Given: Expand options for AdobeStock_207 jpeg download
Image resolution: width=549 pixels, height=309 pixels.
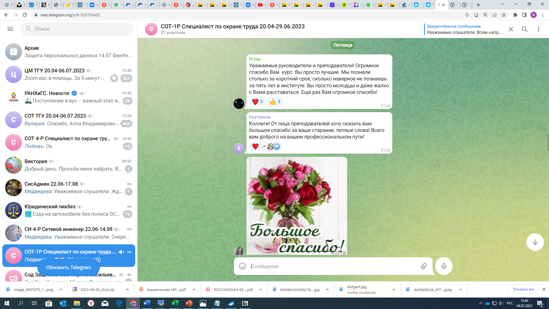Looking at the screenshot, I should pyautogui.click(x=461, y=290).
